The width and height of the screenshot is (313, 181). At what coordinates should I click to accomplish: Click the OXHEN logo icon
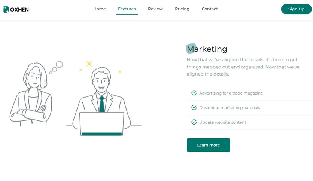click(6, 9)
